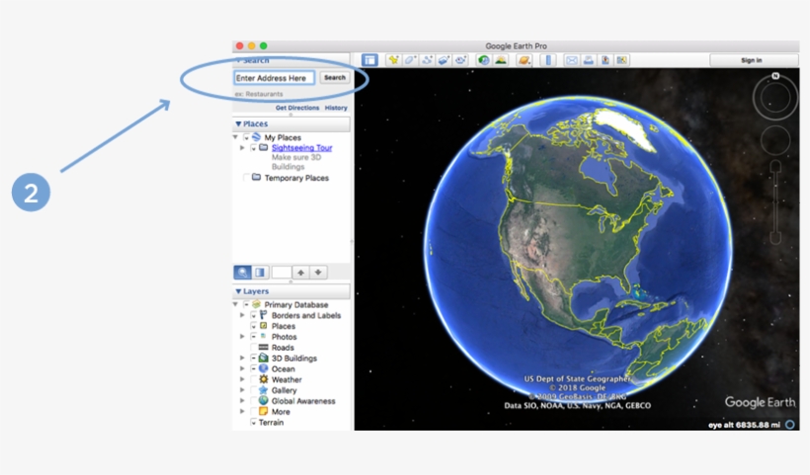Open the planet switcher icon
This screenshot has height=475, width=810.
click(x=524, y=60)
